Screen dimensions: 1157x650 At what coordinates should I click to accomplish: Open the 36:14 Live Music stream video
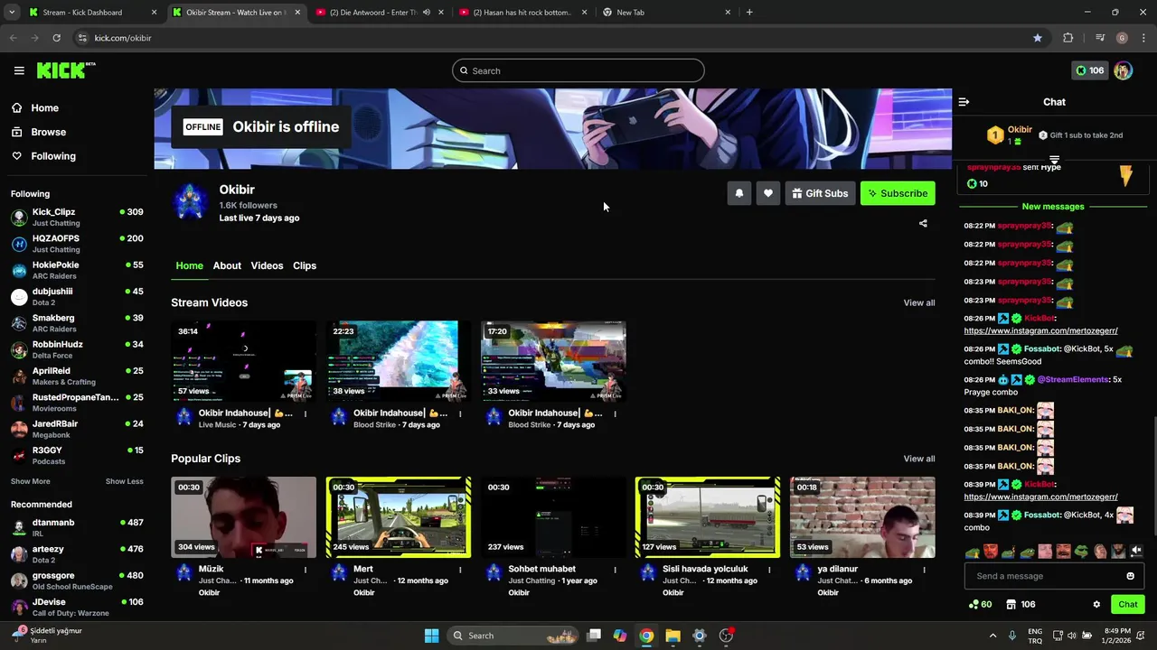point(244,361)
